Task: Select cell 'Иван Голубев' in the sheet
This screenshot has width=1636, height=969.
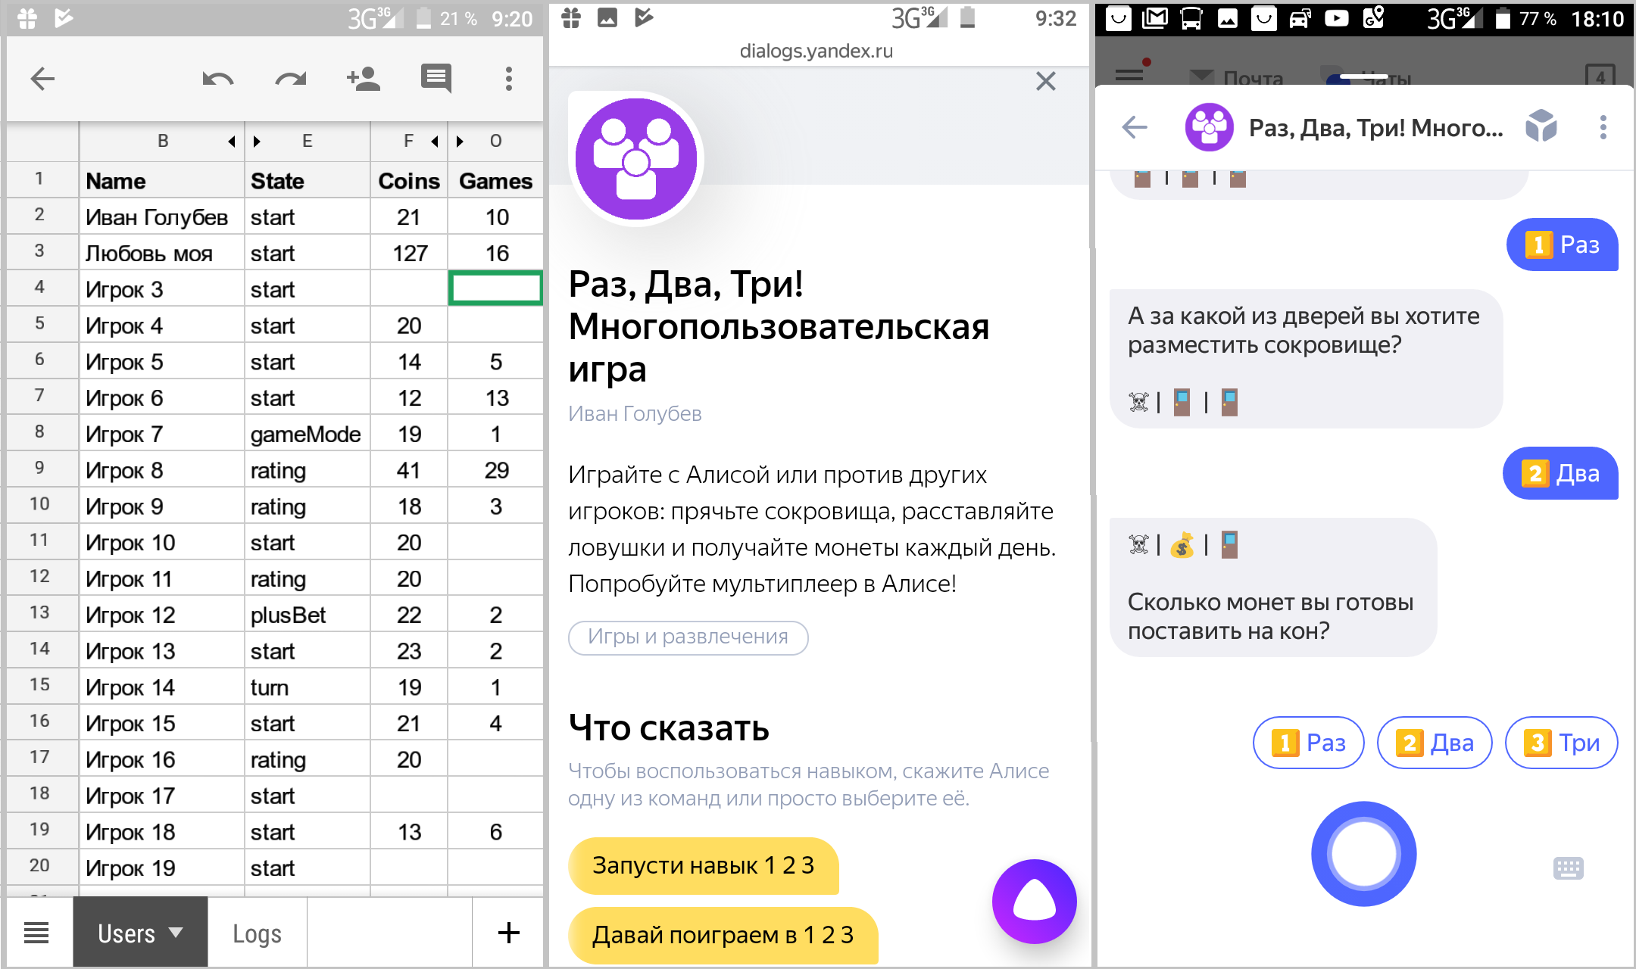Action: [x=162, y=217]
